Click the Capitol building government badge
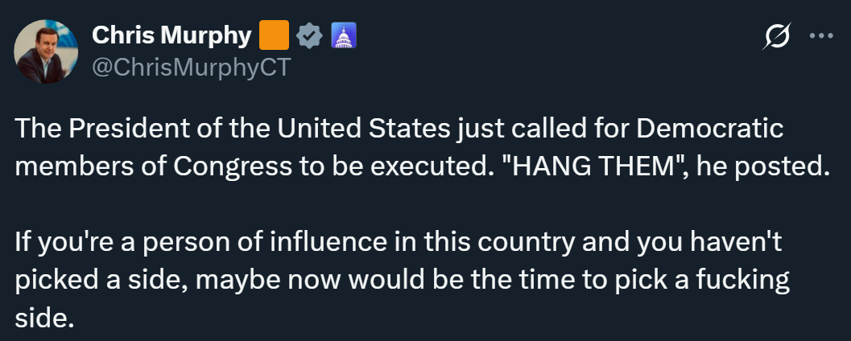This screenshot has width=851, height=341. click(x=344, y=35)
